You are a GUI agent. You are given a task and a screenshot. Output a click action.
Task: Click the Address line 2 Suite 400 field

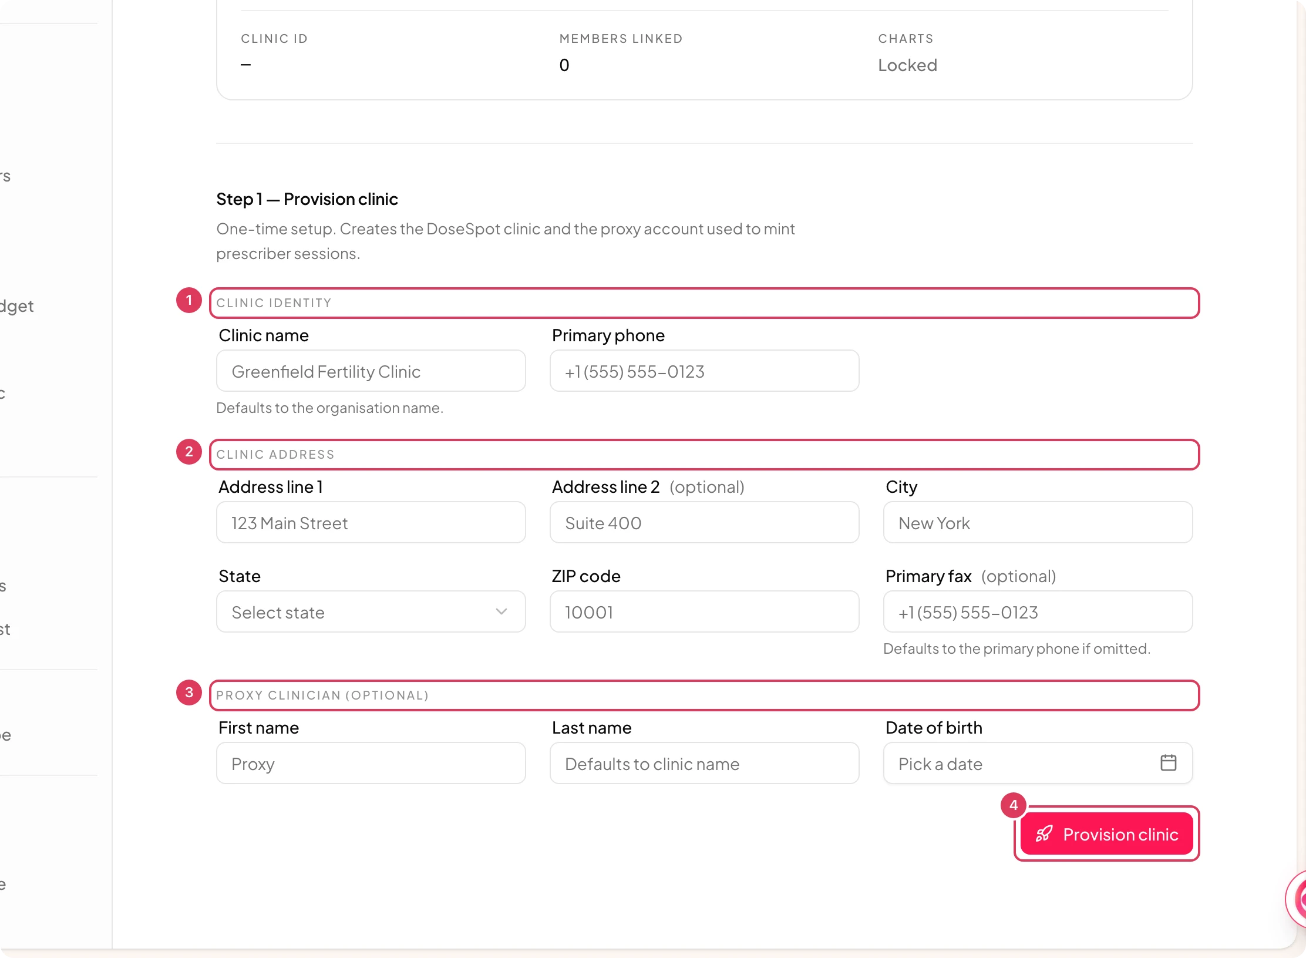click(704, 522)
